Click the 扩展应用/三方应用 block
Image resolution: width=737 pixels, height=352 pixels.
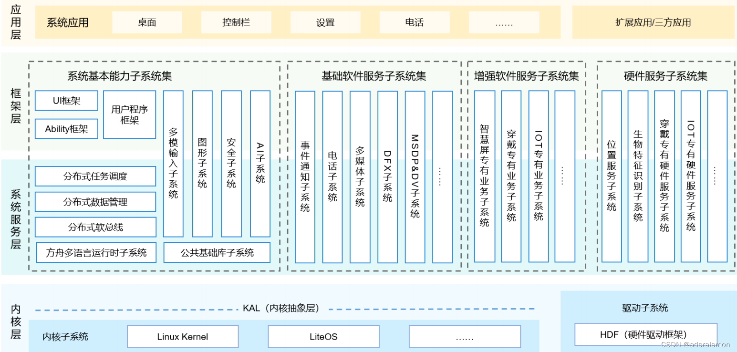[653, 22]
